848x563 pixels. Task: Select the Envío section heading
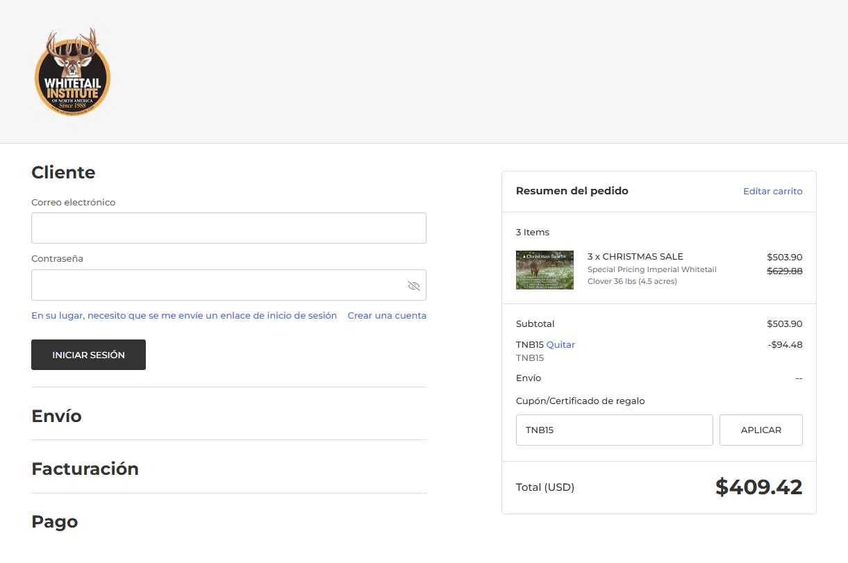[x=56, y=416]
